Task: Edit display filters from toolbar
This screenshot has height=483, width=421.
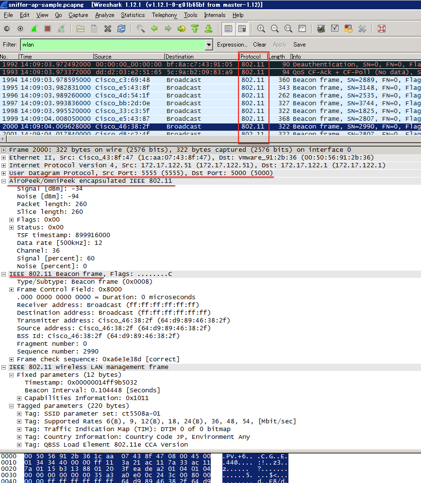Action: [335, 29]
